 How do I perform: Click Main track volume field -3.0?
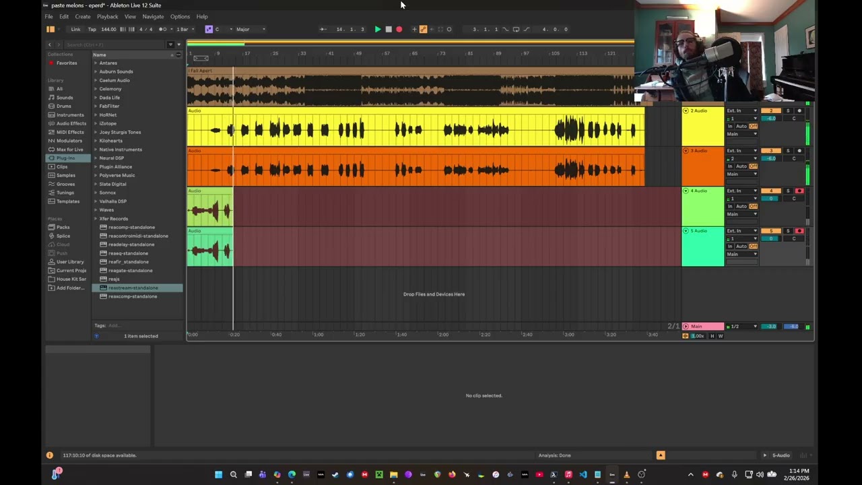click(x=771, y=327)
